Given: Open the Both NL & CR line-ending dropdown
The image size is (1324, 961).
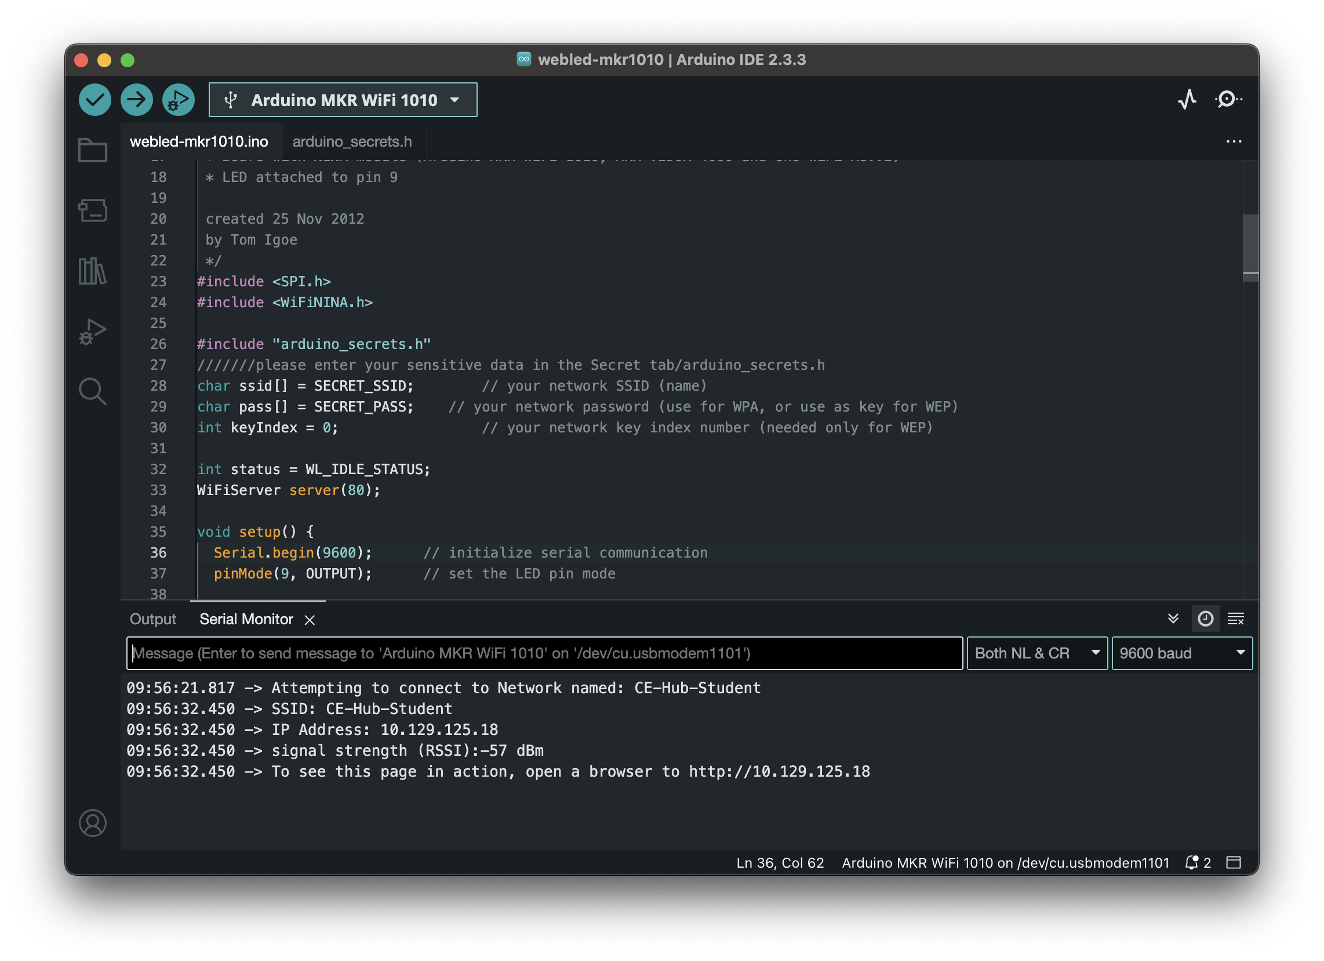Looking at the screenshot, I should [1037, 653].
